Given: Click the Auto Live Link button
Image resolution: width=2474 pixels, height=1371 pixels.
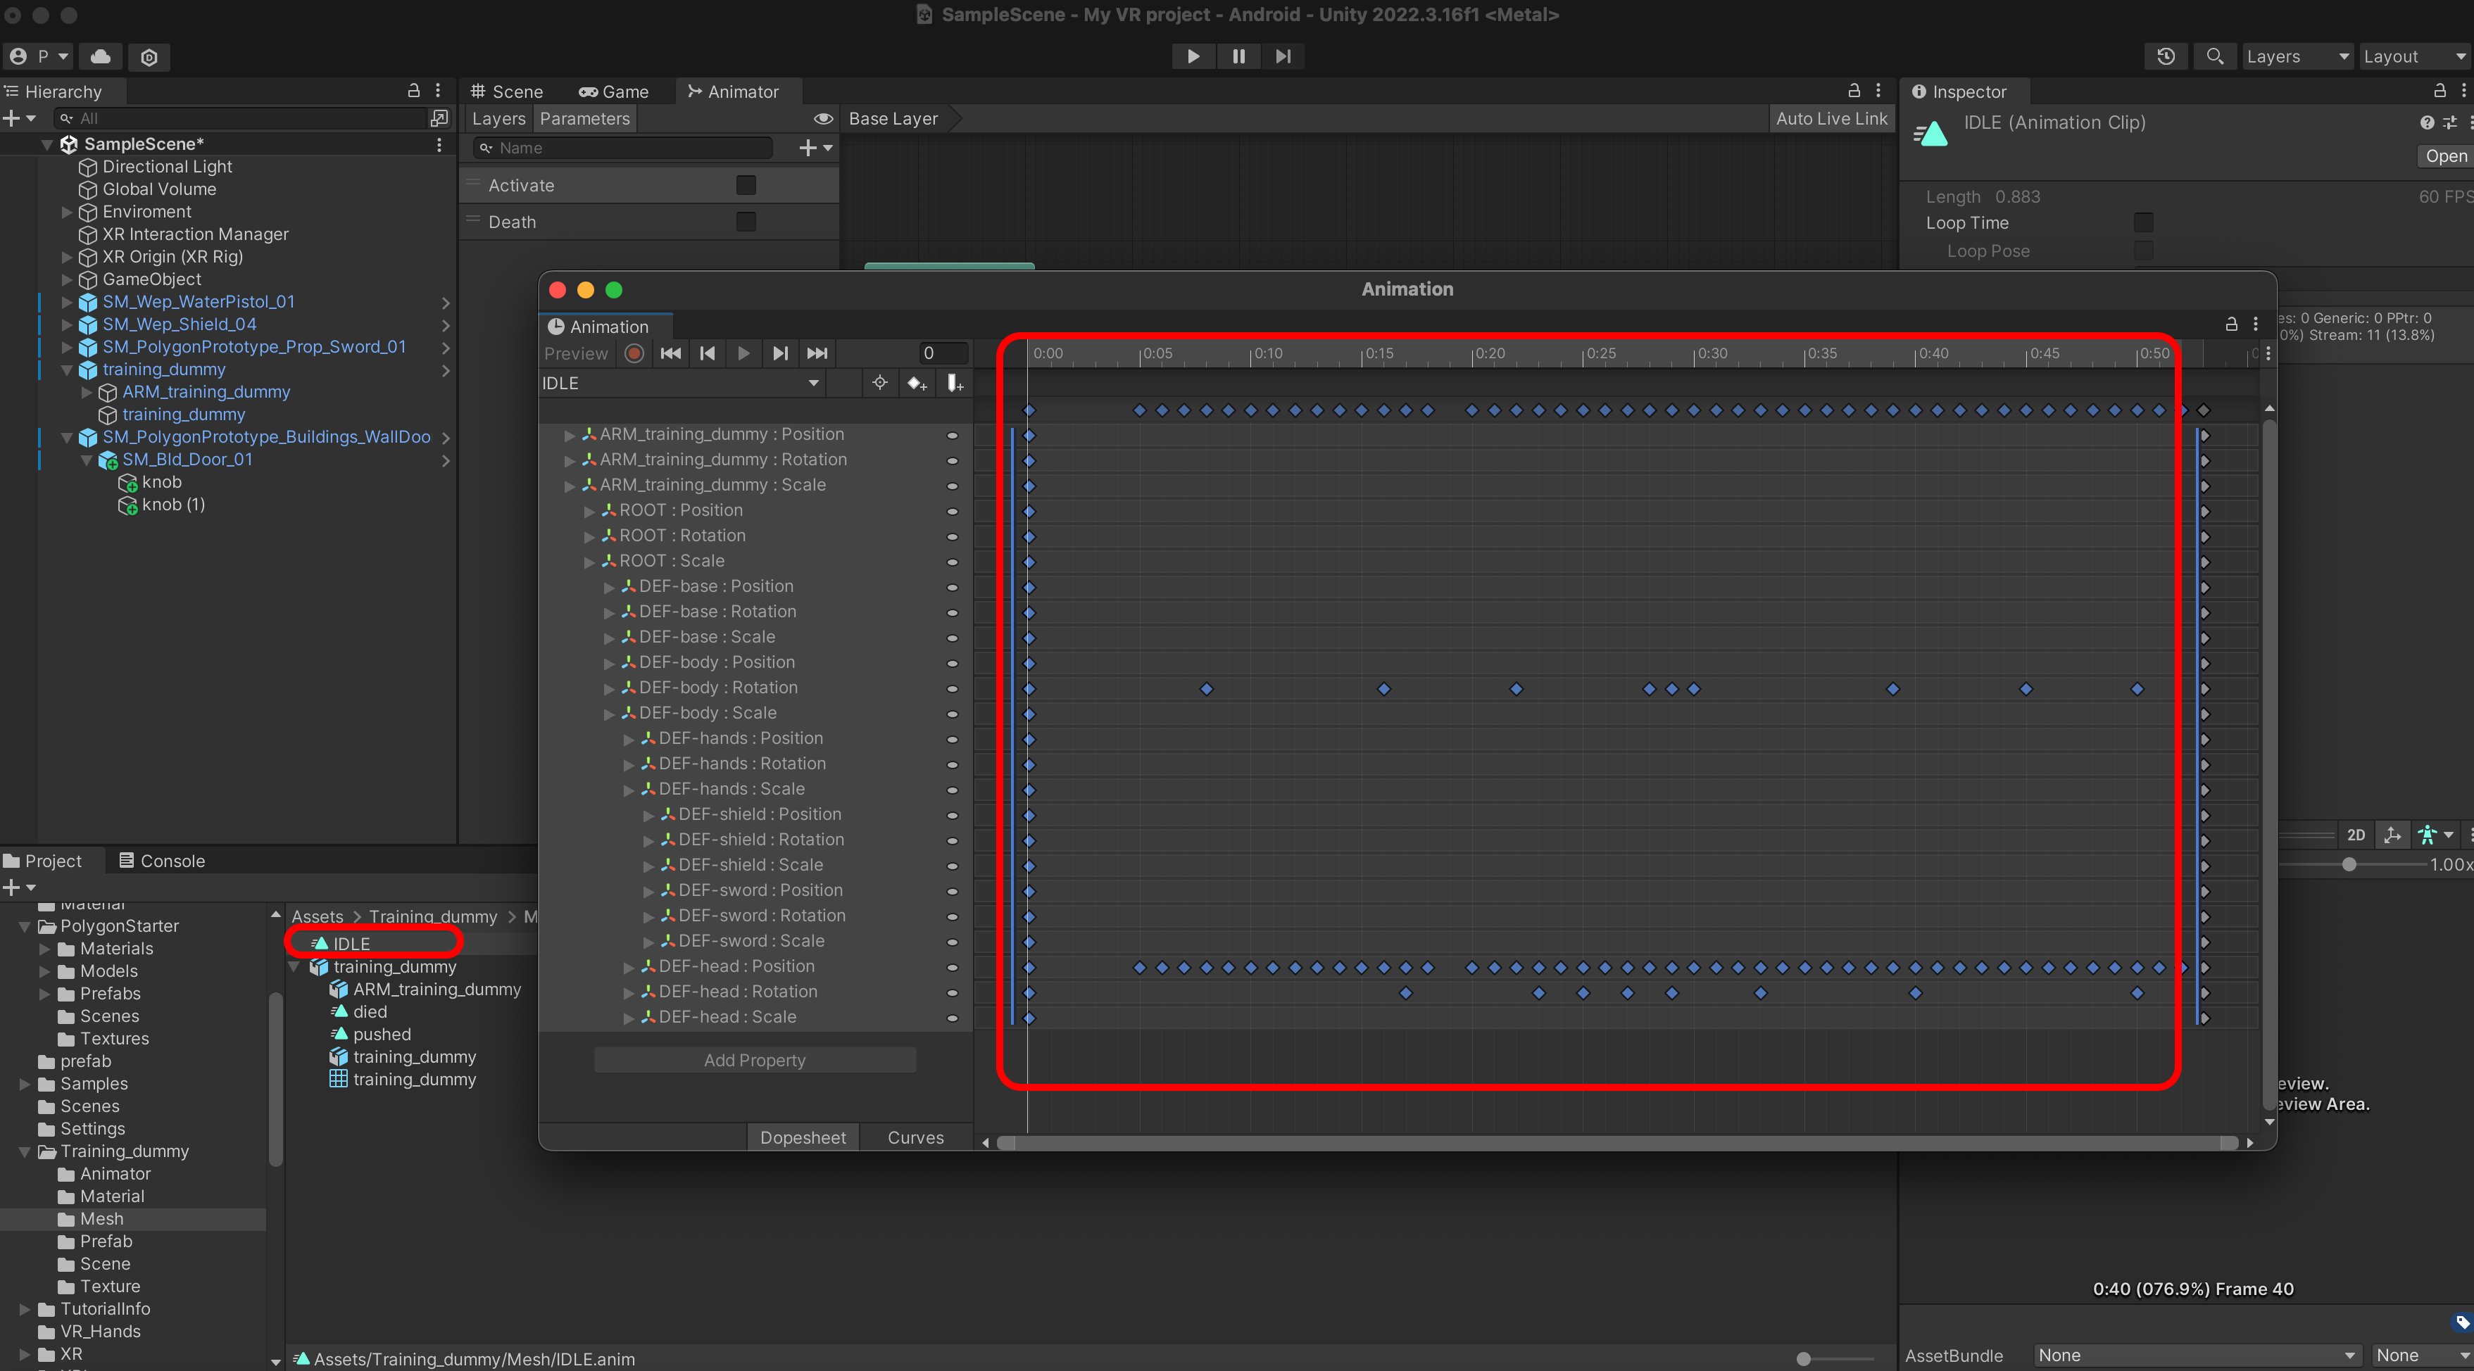Looking at the screenshot, I should coord(1831,119).
